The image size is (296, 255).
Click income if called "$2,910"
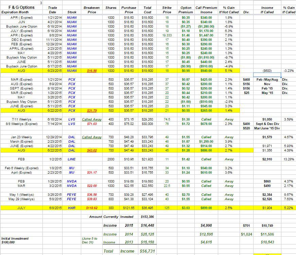coord(267,159)
